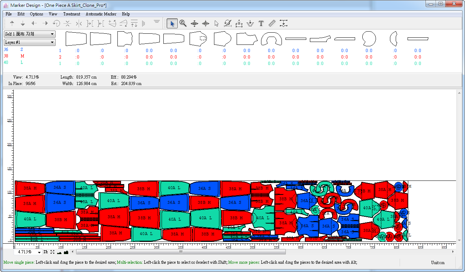Screen dimensions: 465x272
Task: Pick the ruler measure tool
Action: [272, 24]
